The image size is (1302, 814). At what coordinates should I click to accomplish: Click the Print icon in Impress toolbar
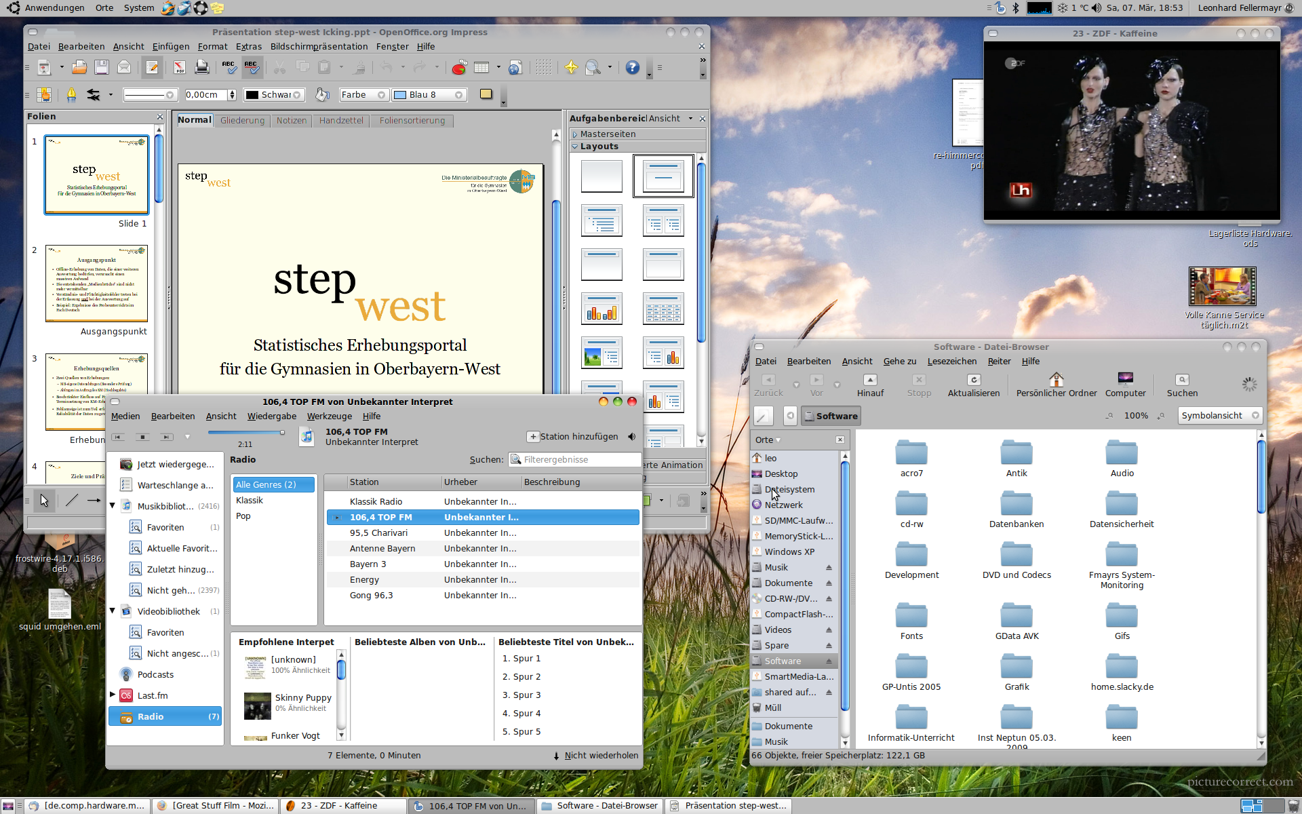click(x=202, y=67)
